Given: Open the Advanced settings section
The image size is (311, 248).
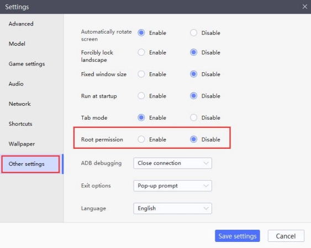Looking at the screenshot, I should click(21, 24).
